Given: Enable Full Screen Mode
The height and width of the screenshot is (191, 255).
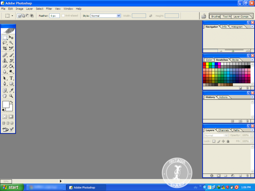Looking at the screenshot, I should 12,123.
